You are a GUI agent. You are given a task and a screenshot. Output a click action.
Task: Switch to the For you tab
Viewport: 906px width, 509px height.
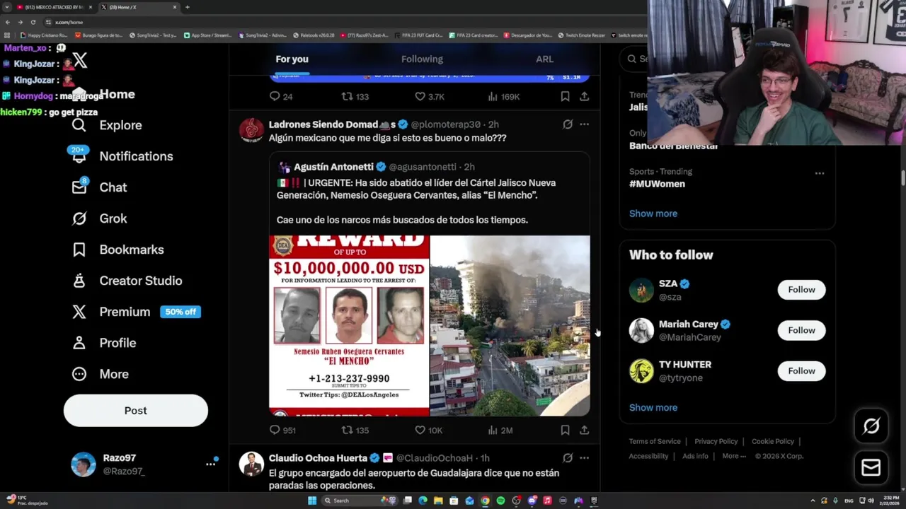[292, 59]
